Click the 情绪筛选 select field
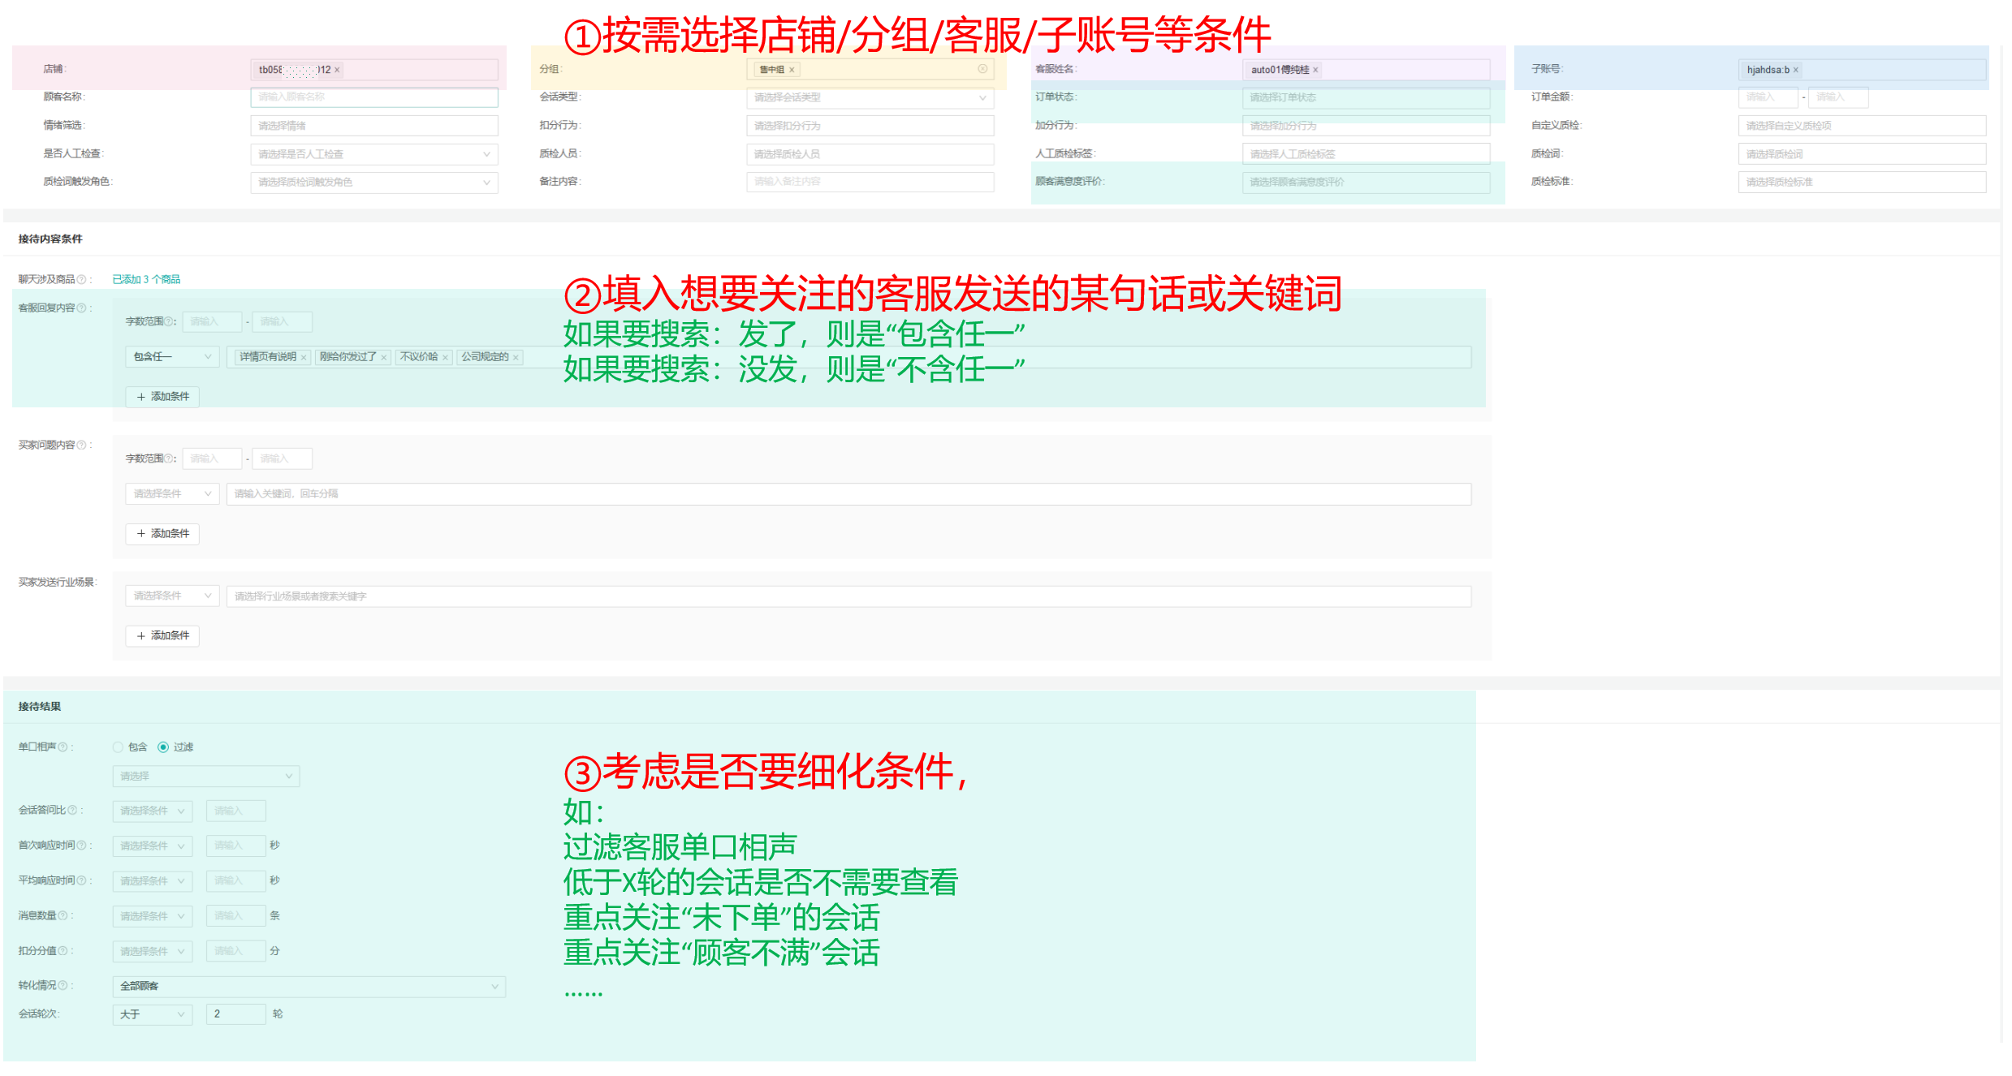 (x=374, y=126)
